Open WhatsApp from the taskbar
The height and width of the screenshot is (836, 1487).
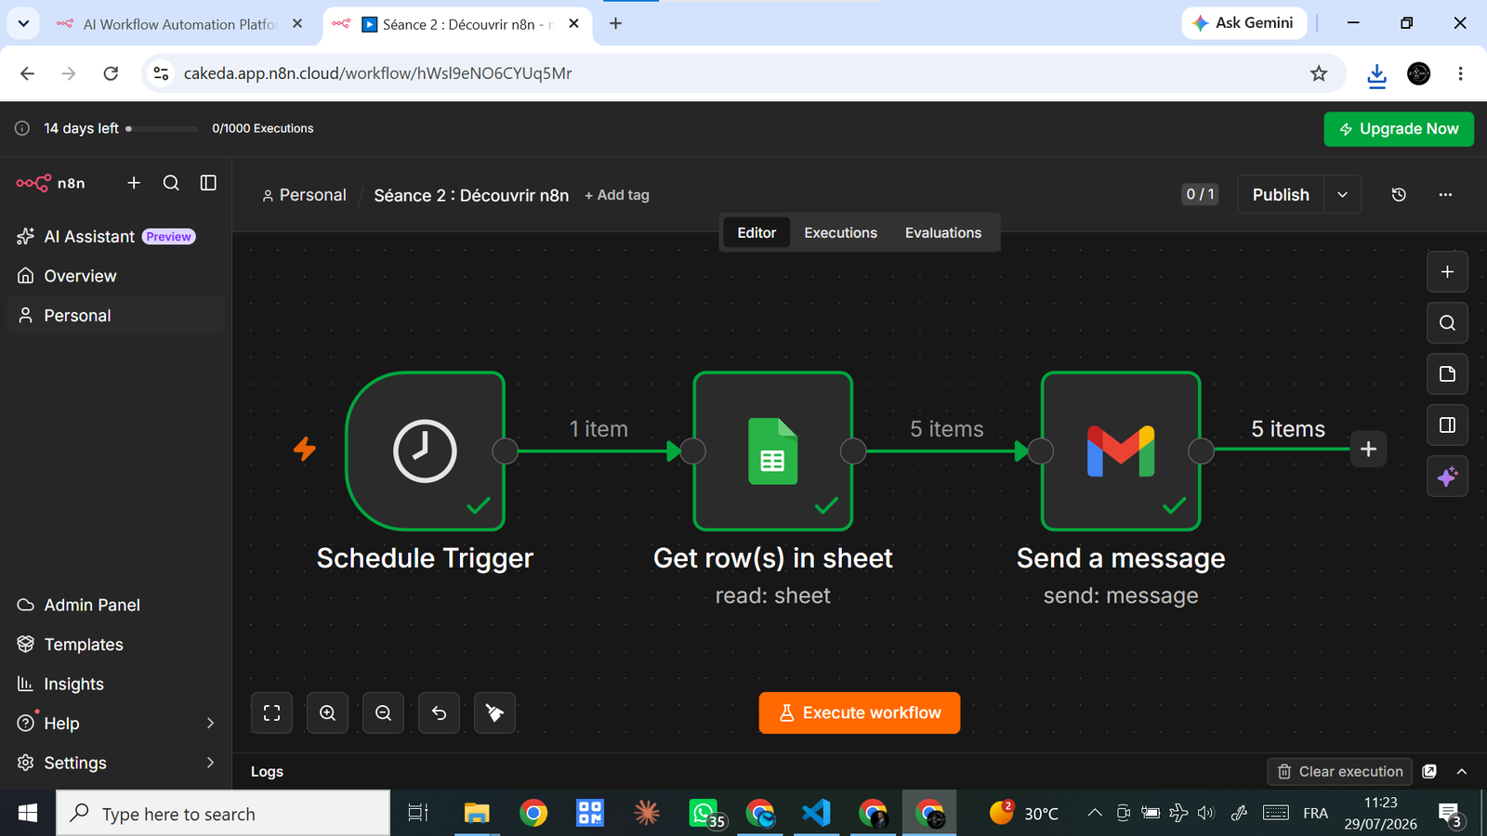(x=704, y=814)
